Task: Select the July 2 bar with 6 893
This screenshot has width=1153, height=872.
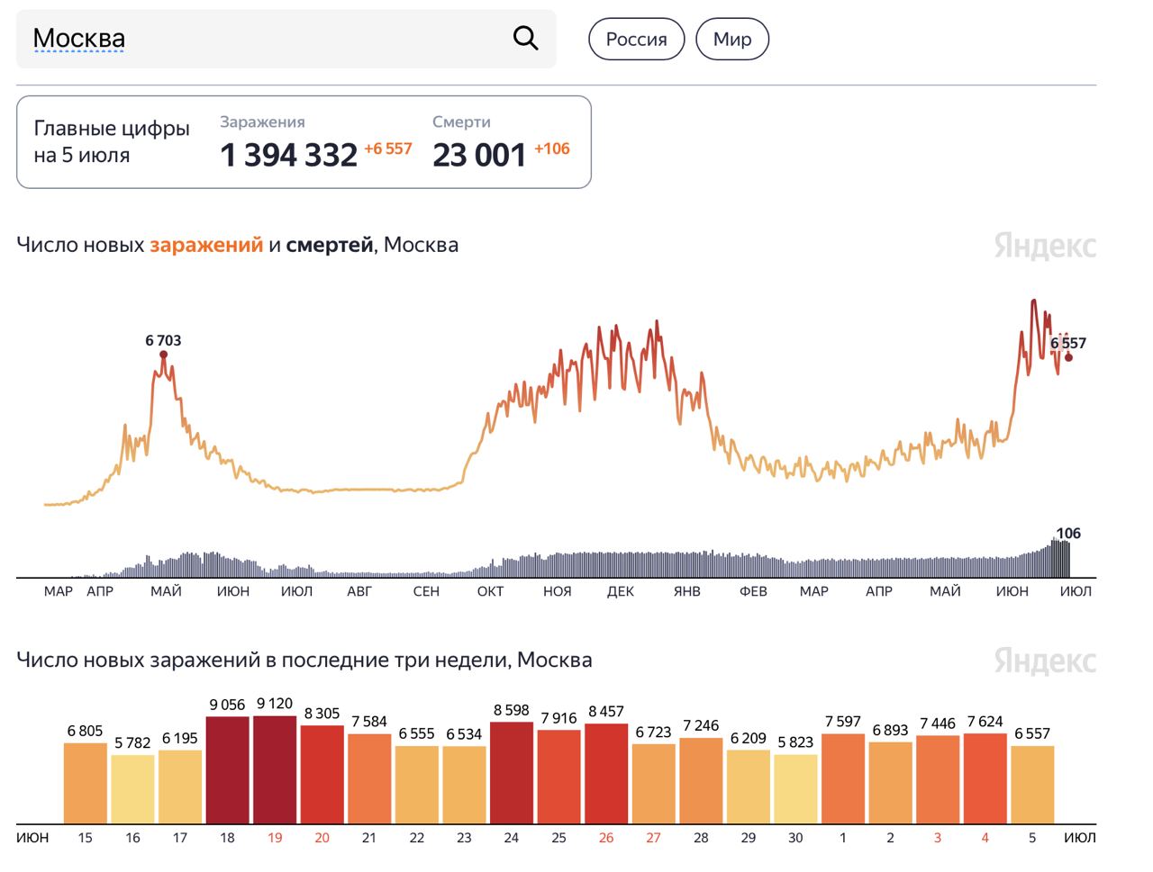Action: (890, 782)
